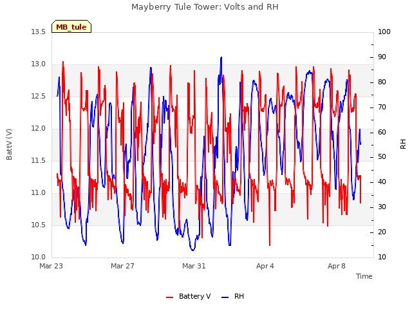Click the 12.5 voltage axis value
The image size is (412, 309).
coord(39,96)
